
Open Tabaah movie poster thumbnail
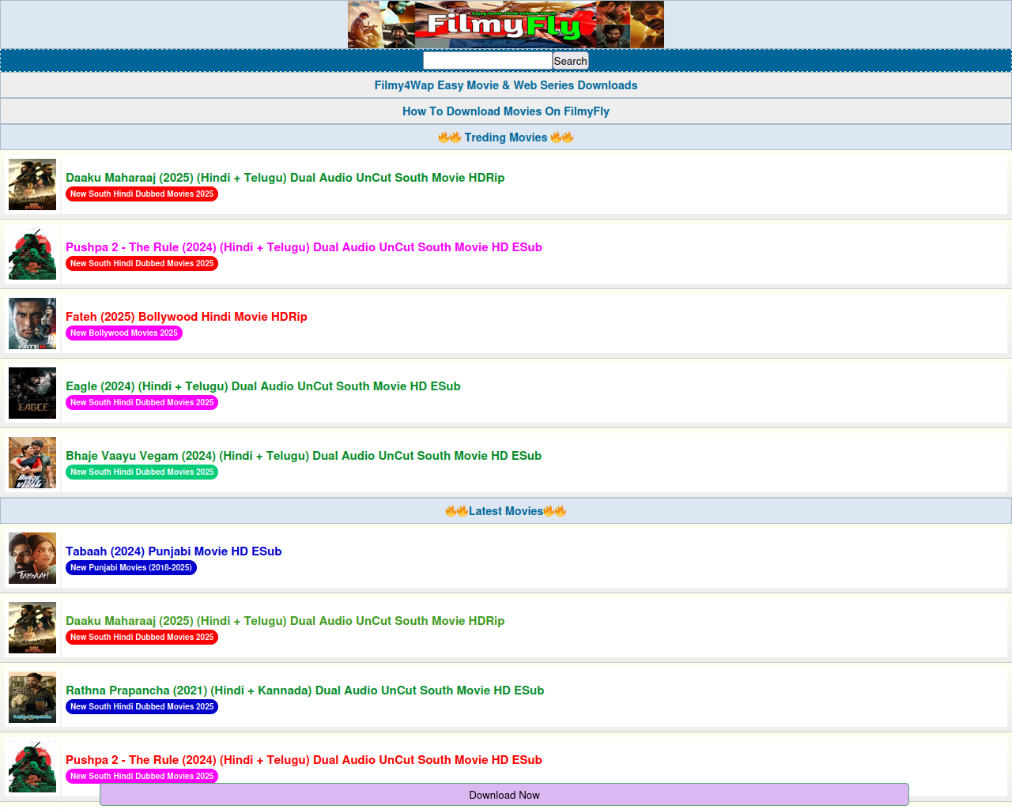(x=32, y=558)
